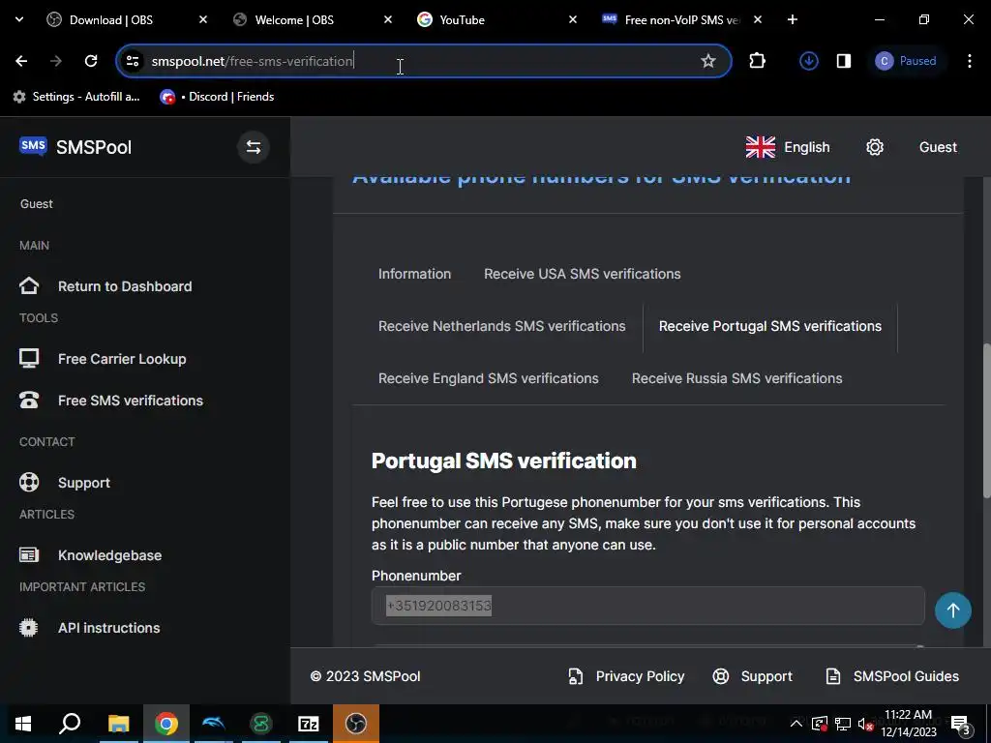This screenshot has height=743, width=991.
Task: Click the Phonenumber input field
Action: [647, 606]
